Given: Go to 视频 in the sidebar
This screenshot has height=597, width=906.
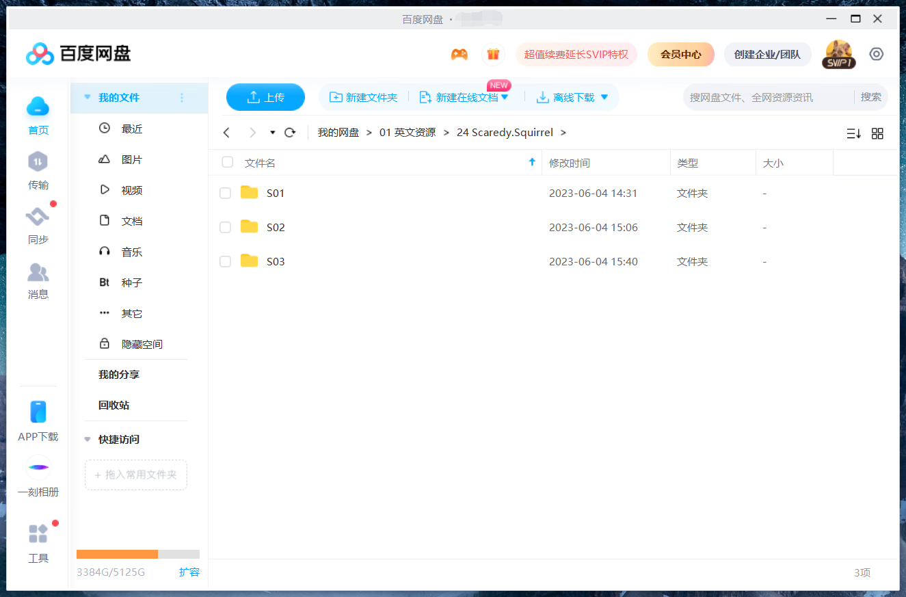Looking at the screenshot, I should pos(131,189).
